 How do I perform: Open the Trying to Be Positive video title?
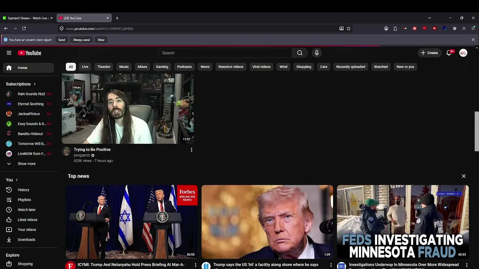pyautogui.click(x=92, y=149)
